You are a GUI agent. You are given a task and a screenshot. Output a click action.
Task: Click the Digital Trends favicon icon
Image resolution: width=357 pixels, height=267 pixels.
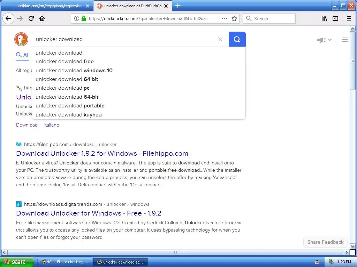(19, 204)
